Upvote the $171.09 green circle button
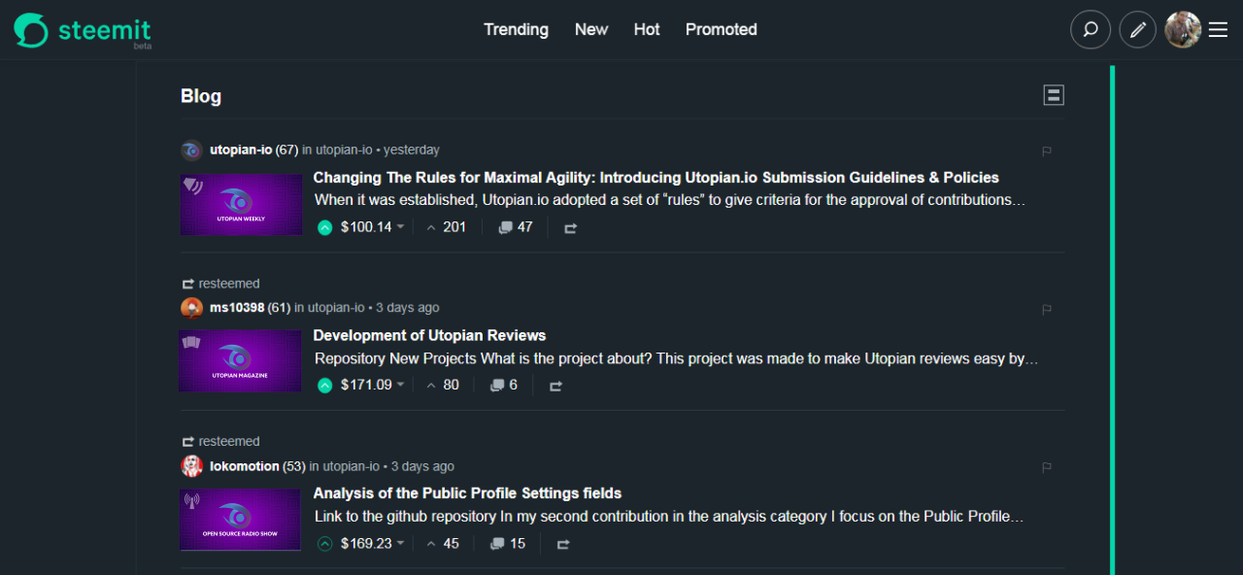Image resolution: width=1243 pixels, height=575 pixels. (x=324, y=386)
